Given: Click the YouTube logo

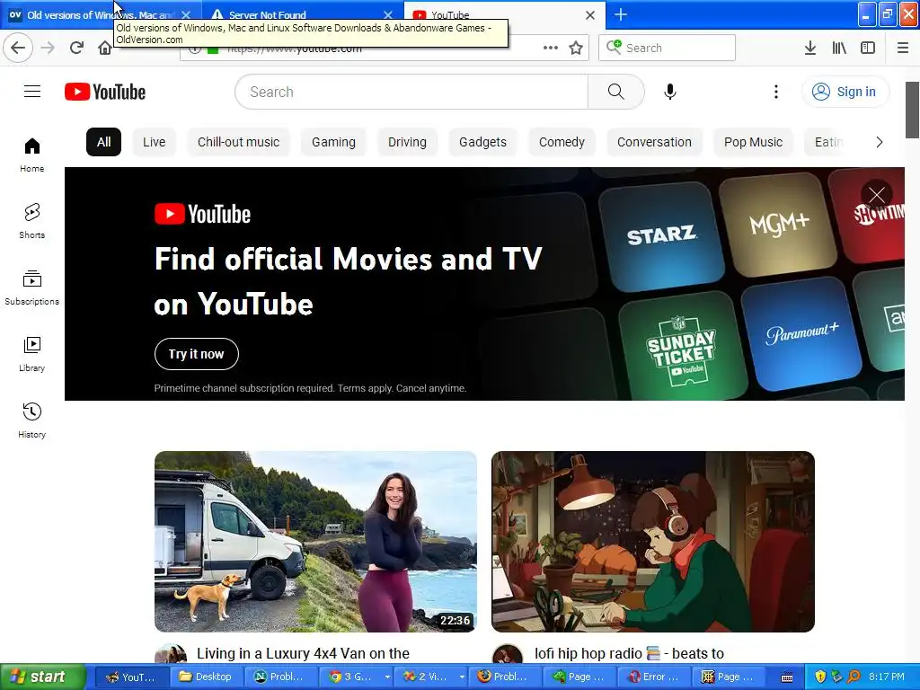Looking at the screenshot, I should (105, 93).
